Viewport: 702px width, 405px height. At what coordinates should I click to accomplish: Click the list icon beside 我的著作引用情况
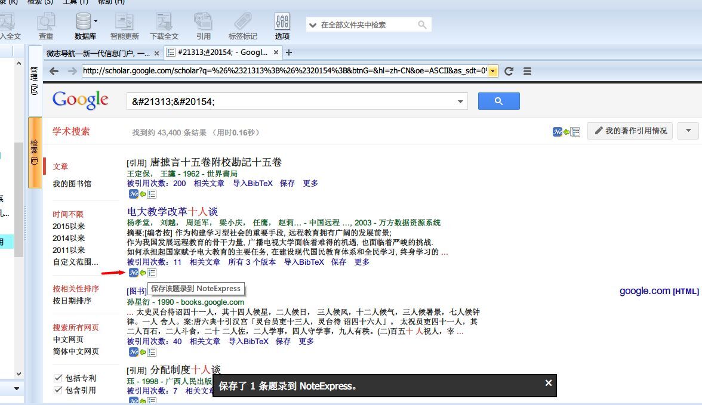coord(575,132)
